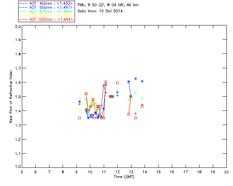This screenshot has height=186, width=233.
Task: Click the 1.0 value on the y-axis
Action: [x=18, y=166]
